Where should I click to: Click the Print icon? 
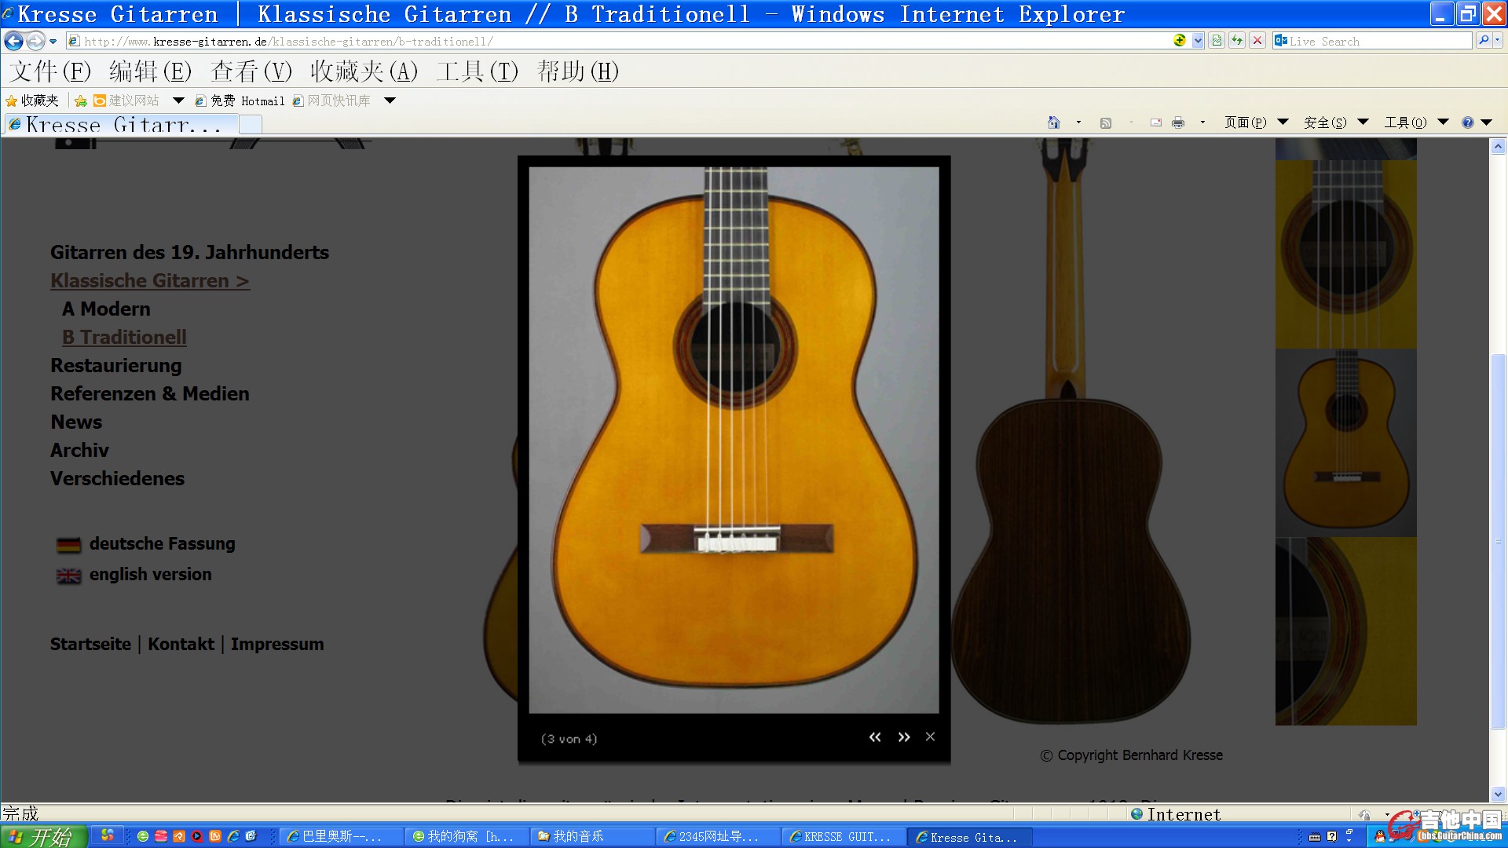[1178, 122]
